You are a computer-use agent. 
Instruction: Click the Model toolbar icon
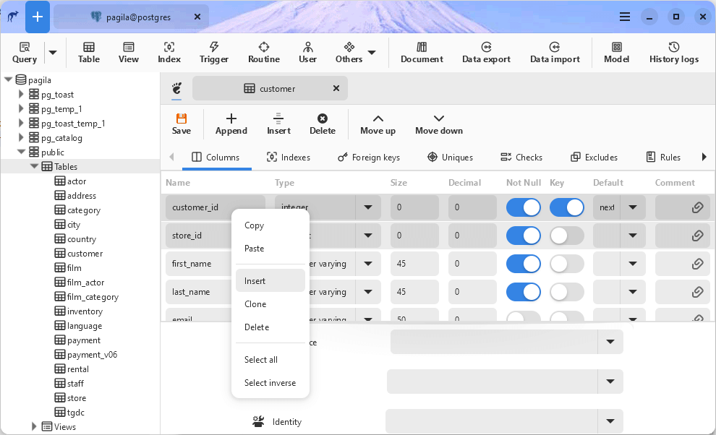click(x=616, y=52)
